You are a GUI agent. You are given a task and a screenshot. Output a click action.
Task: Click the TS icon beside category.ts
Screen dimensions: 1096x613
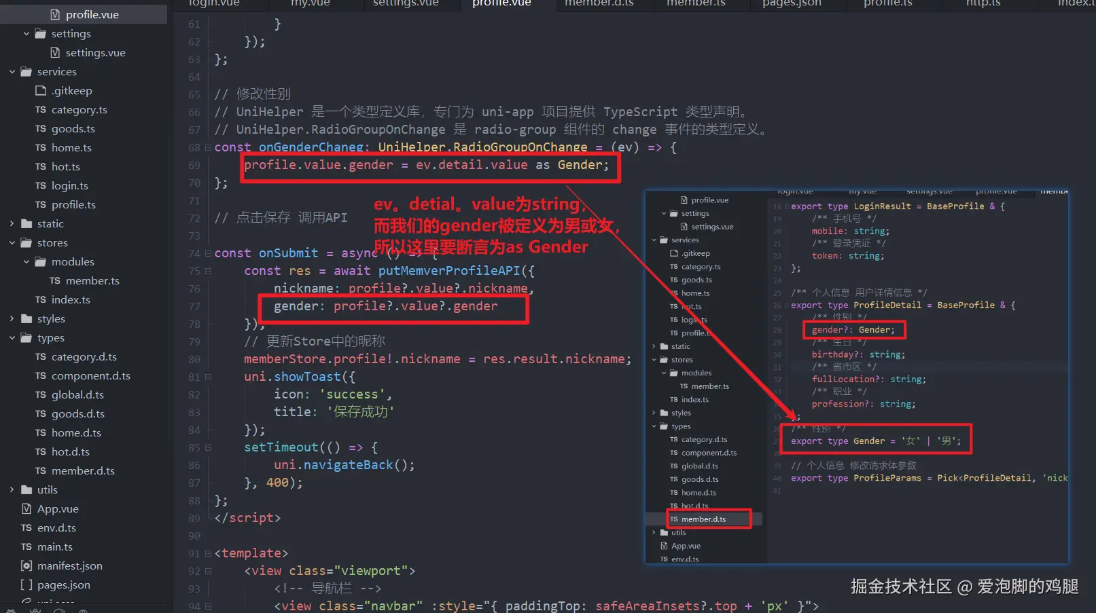(41, 109)
